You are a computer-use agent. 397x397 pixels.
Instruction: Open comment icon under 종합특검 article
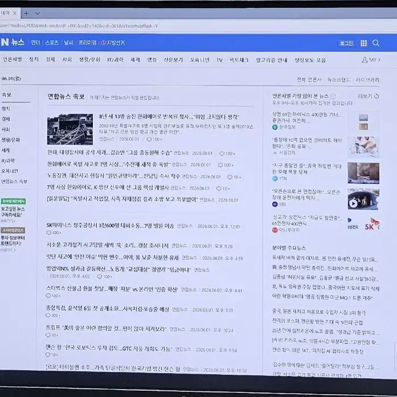pos(48,315)
